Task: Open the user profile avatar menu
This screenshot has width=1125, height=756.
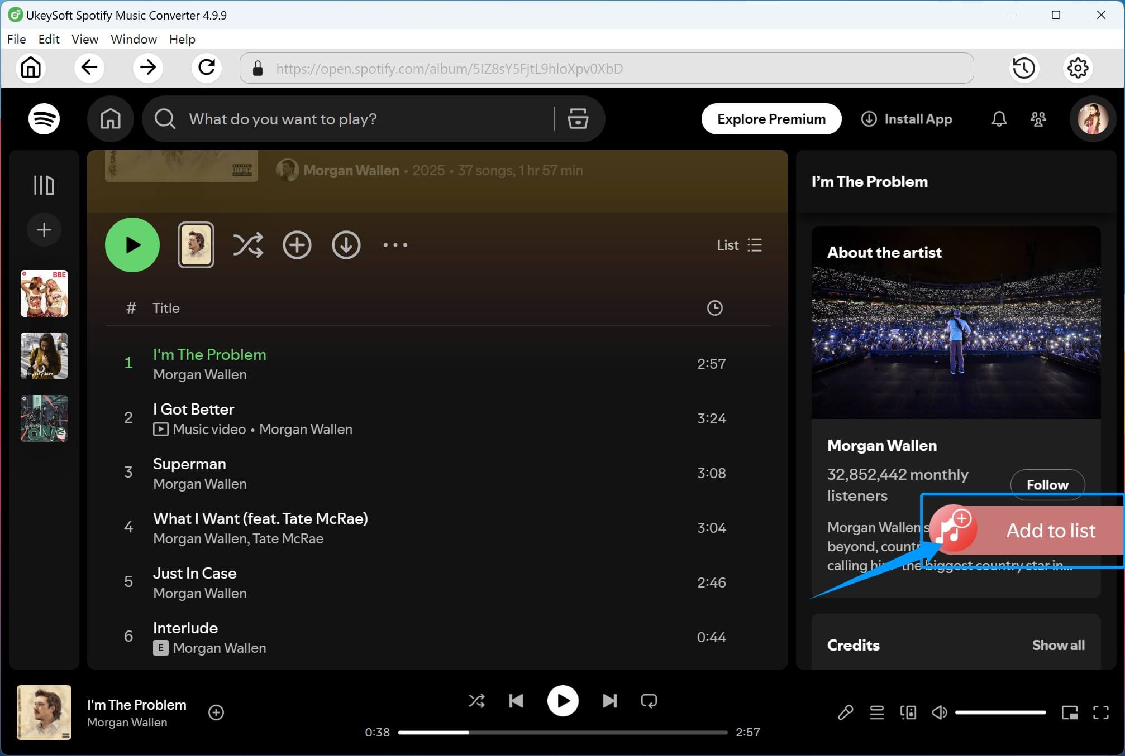Action: (1092, 119)
